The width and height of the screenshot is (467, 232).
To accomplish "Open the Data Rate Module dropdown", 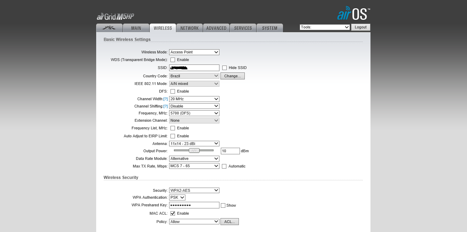I will 194,158.
